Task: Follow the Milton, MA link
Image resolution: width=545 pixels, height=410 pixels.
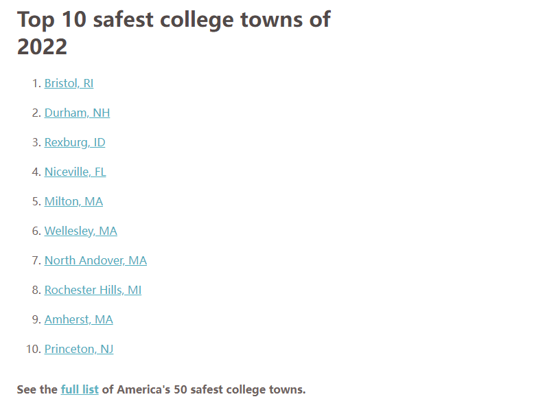Action: [x=73, y=201]
